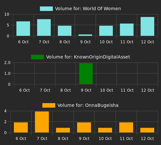The width and height of the screenshot is (161, 145).
Task: Select the World Of Women 12 Oct bar
Action: [147, 26]
